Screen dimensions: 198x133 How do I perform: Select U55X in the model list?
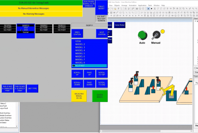[89, 41]
